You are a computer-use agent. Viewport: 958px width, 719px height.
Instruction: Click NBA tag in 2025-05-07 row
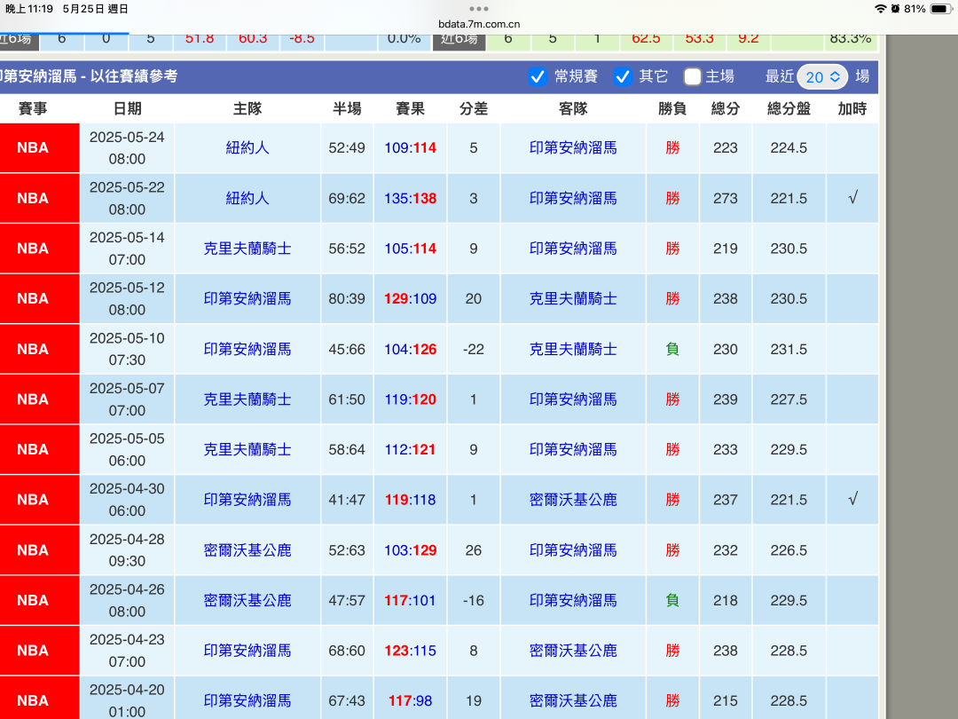coord(33,399)
